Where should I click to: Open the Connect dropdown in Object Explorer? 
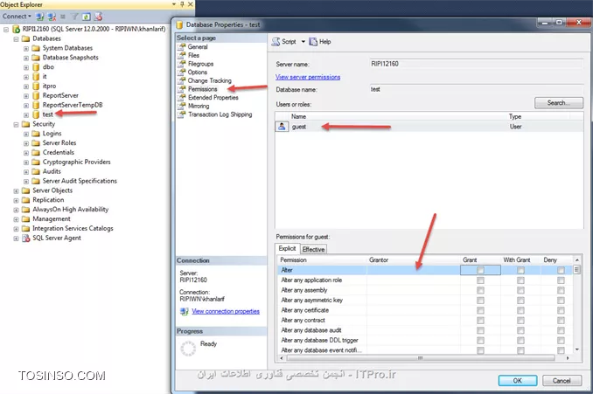click(x=17, y=17)
